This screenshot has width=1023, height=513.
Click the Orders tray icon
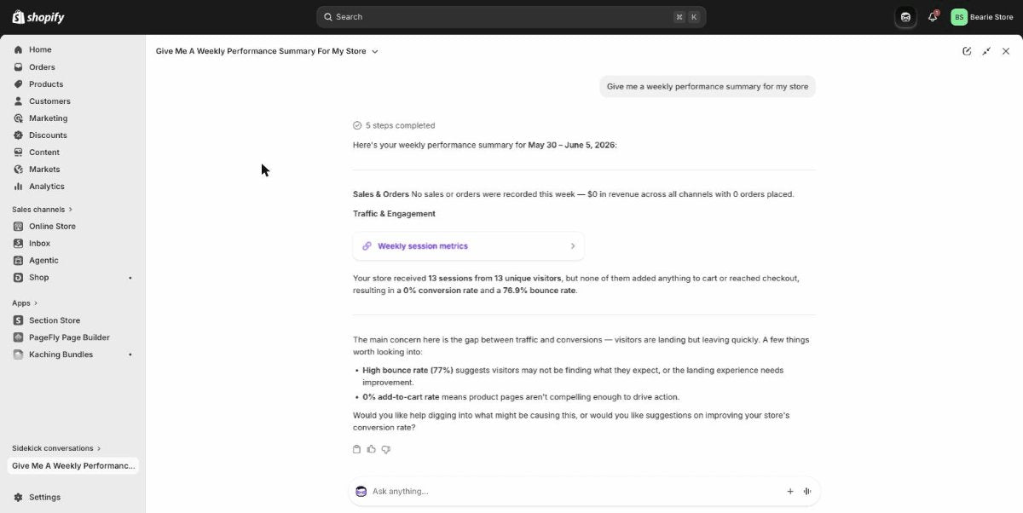tap(18, 66)
